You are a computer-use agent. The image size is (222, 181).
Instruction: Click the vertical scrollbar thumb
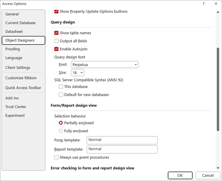[218, 90]
